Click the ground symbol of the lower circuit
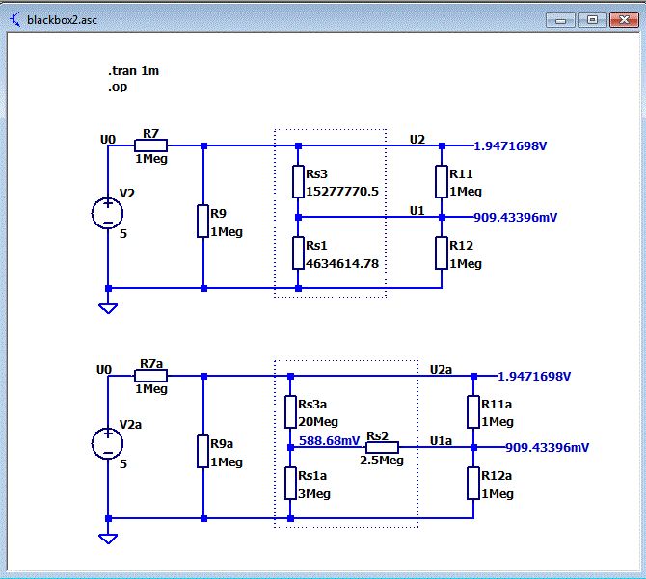 pyautogui.click(x=108, y=539)
